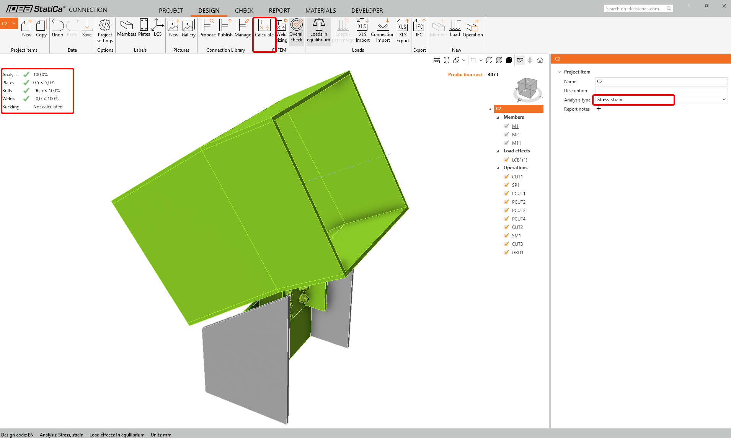The width and height of the screenshot is (731, 438).
Task: Add a new Operation from the ribbon
Action: [x=473, y=28]
